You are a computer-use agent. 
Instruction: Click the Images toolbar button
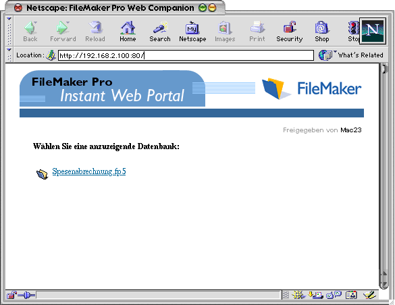[x=225, y=31]
